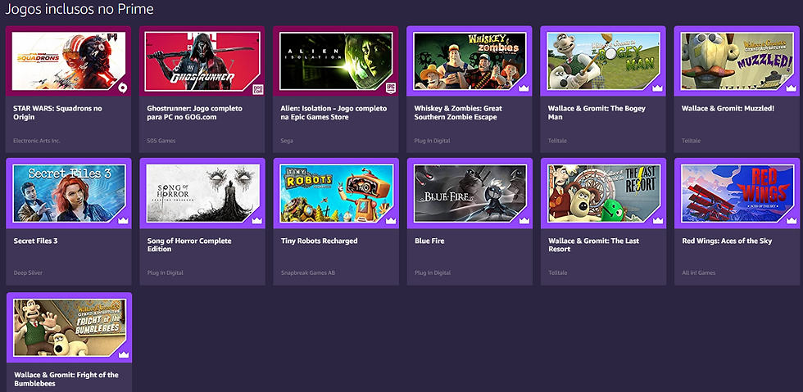Open the Tiny Robots Recharged cover image
Image resolution: width=803 pixels, height=392 pixels.
coord(337,193)
